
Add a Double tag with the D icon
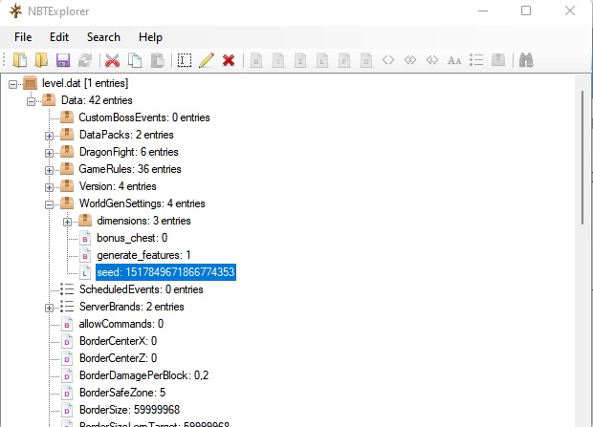[366, 60]
